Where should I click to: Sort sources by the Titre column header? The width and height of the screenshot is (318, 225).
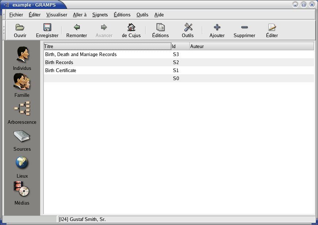pyautogui.click(x=107, y=47)
